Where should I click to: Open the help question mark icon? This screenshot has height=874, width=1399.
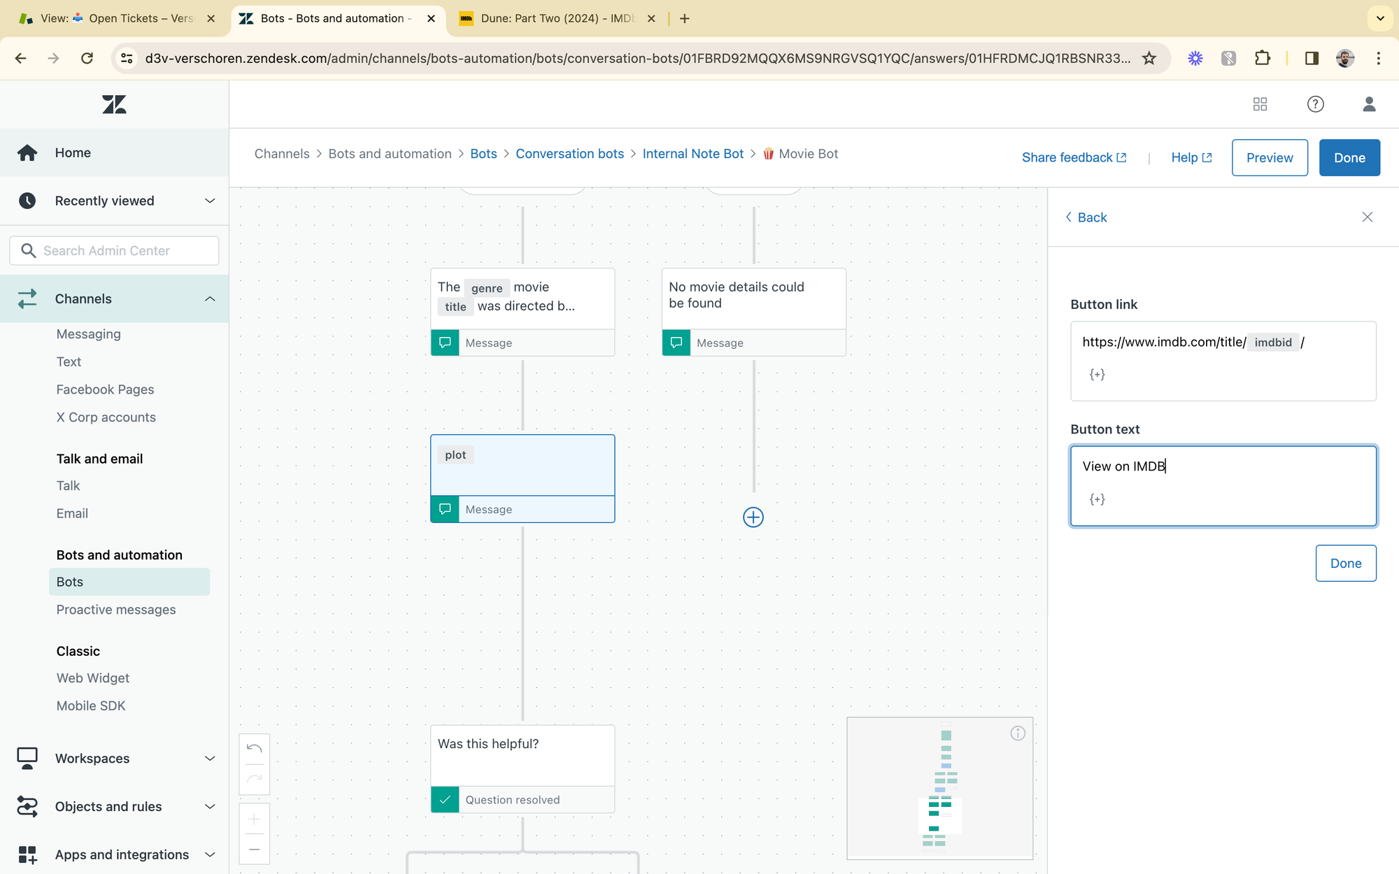point(1315,104)
